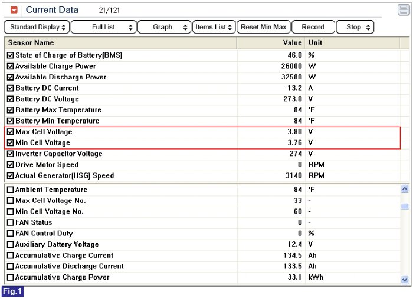
Task: Click the scrollbar thumb in sensor list
Action: tap(405, 207)
